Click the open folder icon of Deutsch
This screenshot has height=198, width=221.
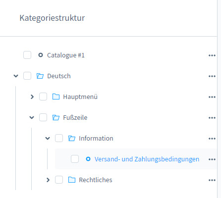(40, 76)
